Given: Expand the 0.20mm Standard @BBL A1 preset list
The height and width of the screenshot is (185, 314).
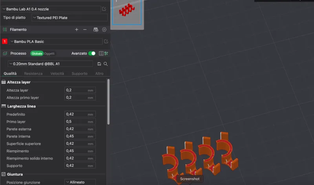Looking at the screenshot, I should pos(50,64).
